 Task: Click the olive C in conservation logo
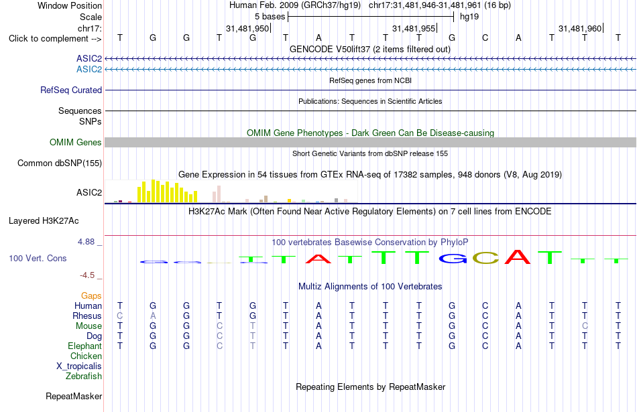(x=485, y=258)
